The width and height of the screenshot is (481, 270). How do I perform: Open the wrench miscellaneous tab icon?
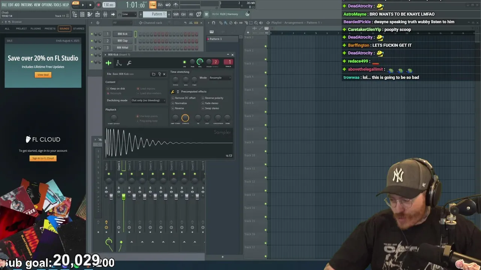point(129,63)
